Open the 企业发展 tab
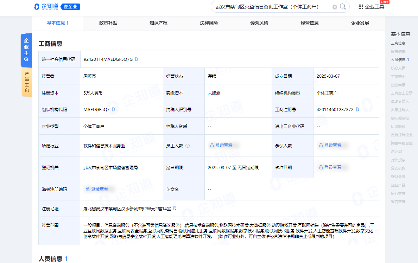This screenshot has width=418, height=263. [360, 23]
